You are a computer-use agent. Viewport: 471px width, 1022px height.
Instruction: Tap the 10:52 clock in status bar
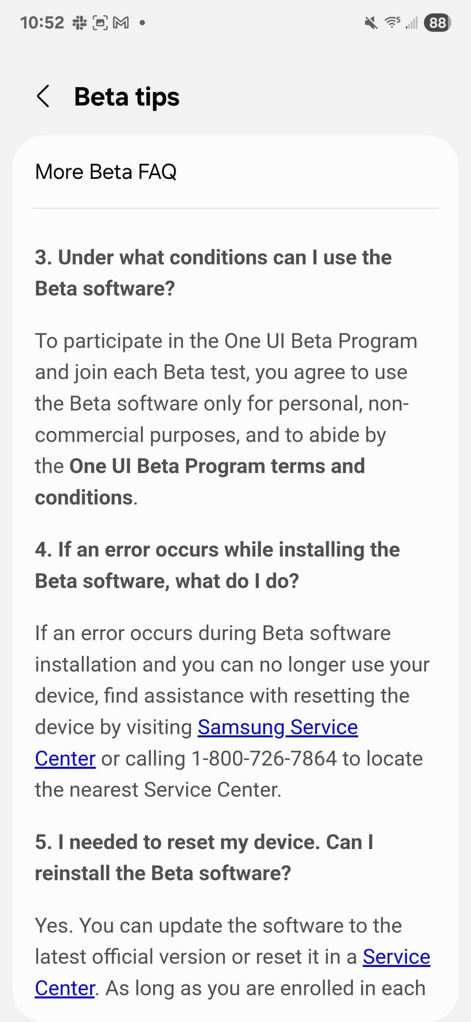click(x=42, y=23)
